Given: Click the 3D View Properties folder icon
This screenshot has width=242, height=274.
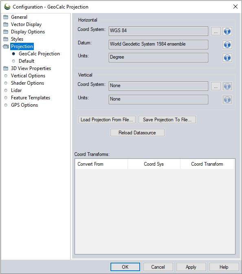Looking at the screenshot, I should pos(6,68).
